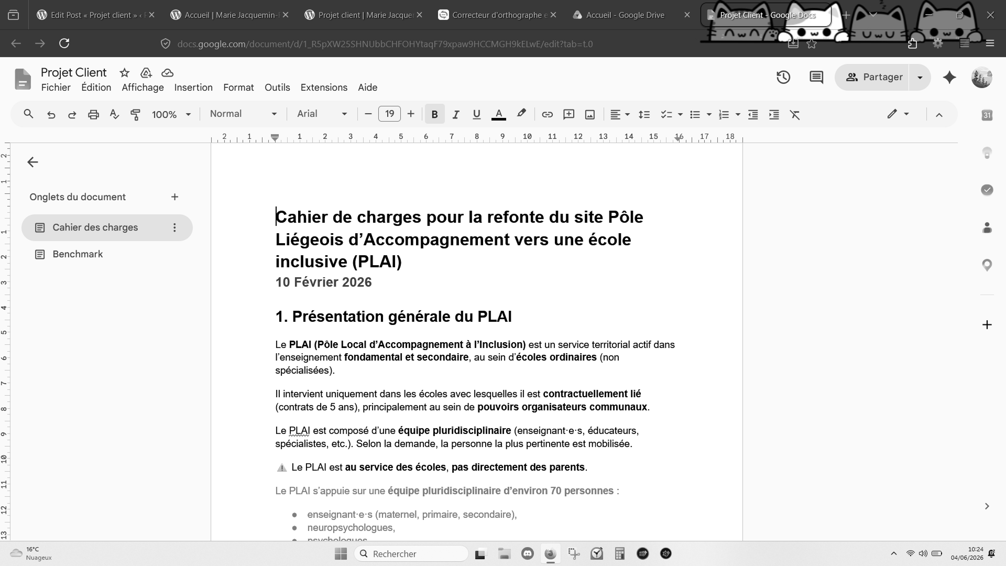Increase the indent

coord(774,114)
